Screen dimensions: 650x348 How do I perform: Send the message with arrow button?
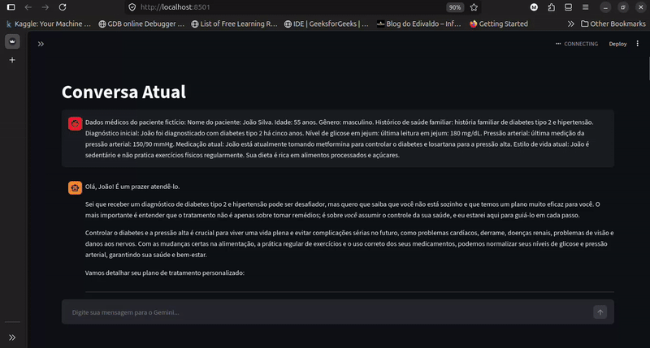pos(600,312)
